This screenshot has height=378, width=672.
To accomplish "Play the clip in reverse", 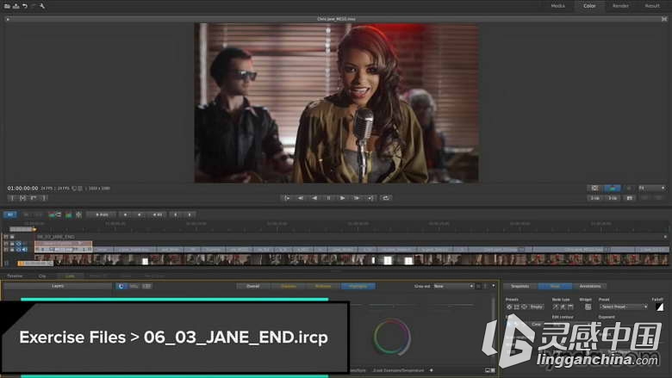I will click(314, 198).
